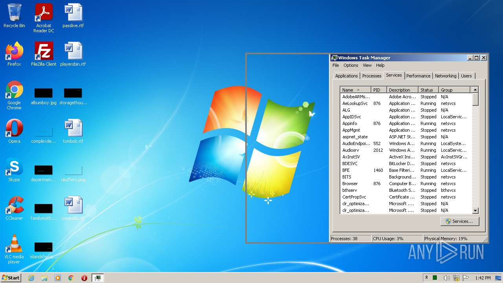503x283 pixels.
Task: Select the ALG service row
Action: [406, 110]
